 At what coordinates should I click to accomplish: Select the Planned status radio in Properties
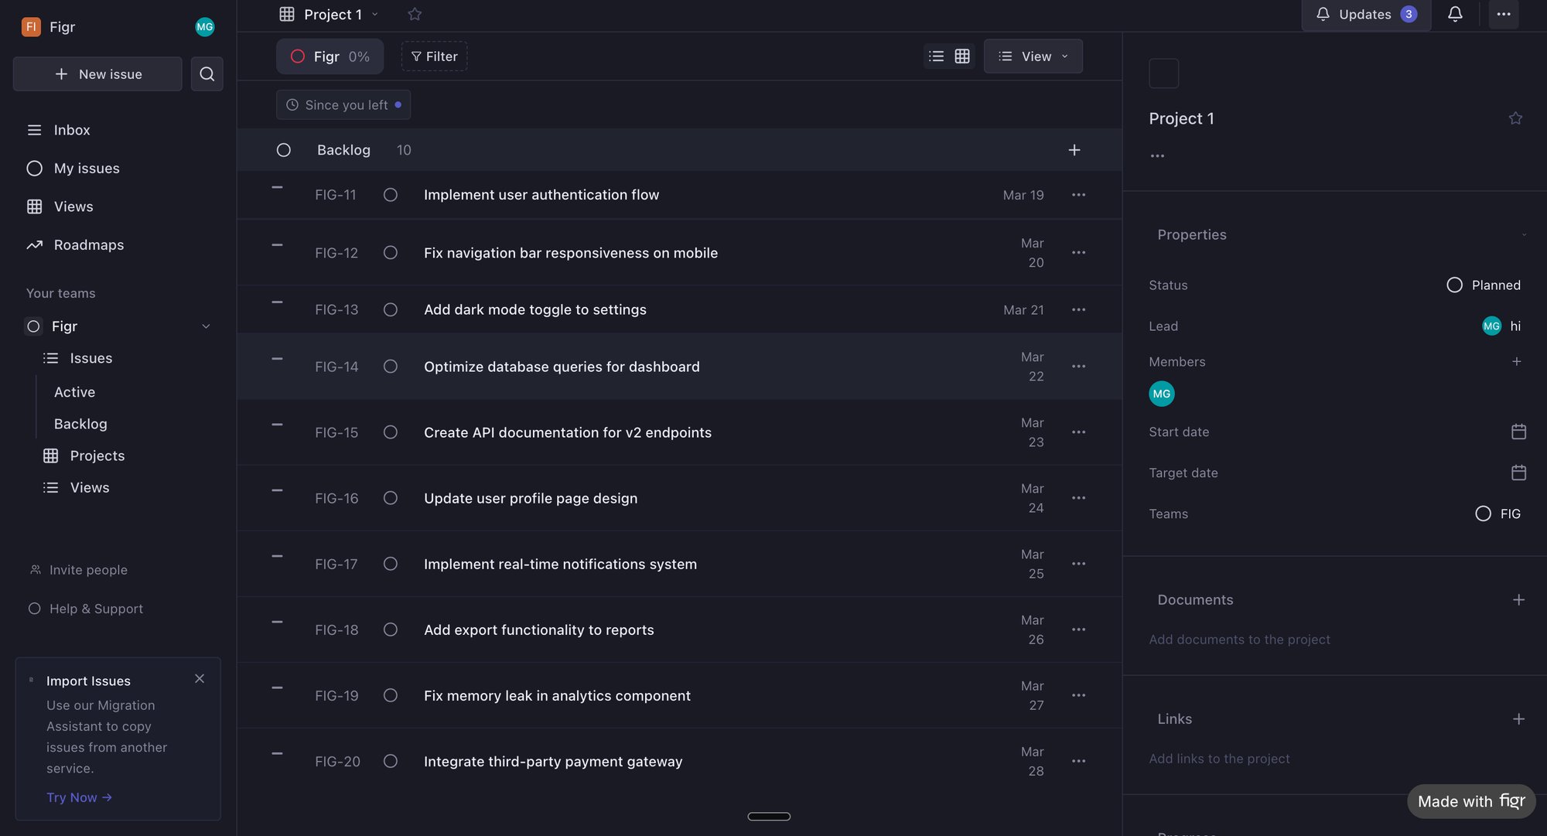pyautogui.click(x=1454, y=285)
